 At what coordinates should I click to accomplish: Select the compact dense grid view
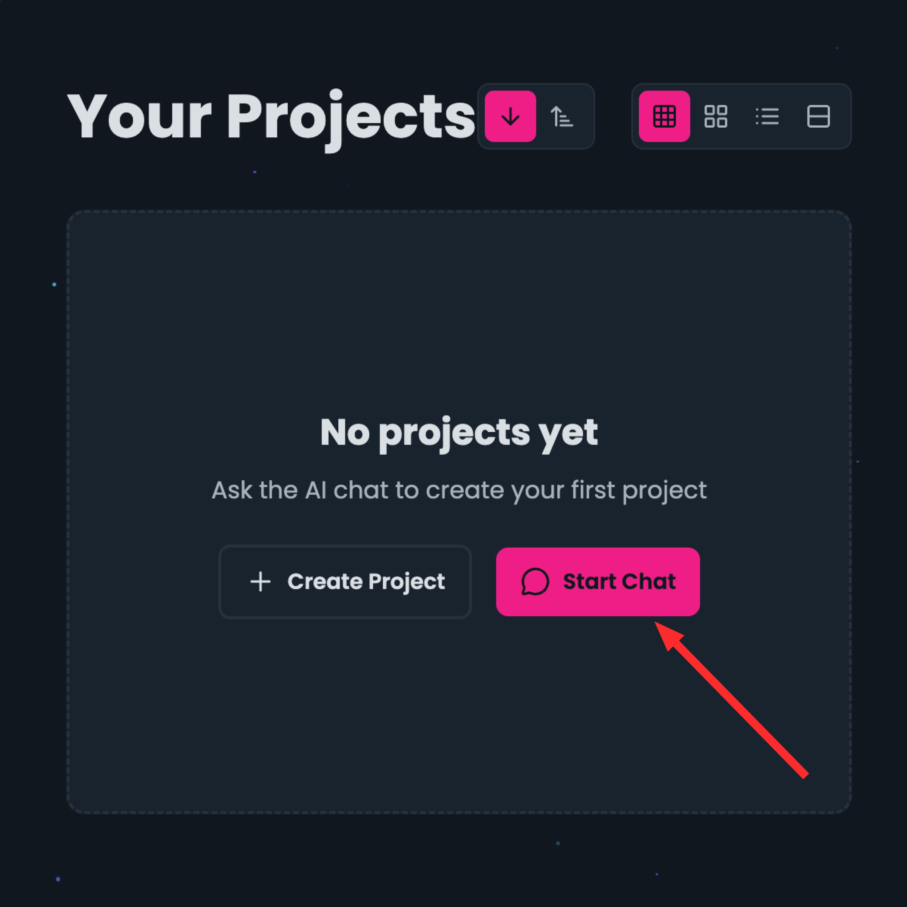coord(664,116)
